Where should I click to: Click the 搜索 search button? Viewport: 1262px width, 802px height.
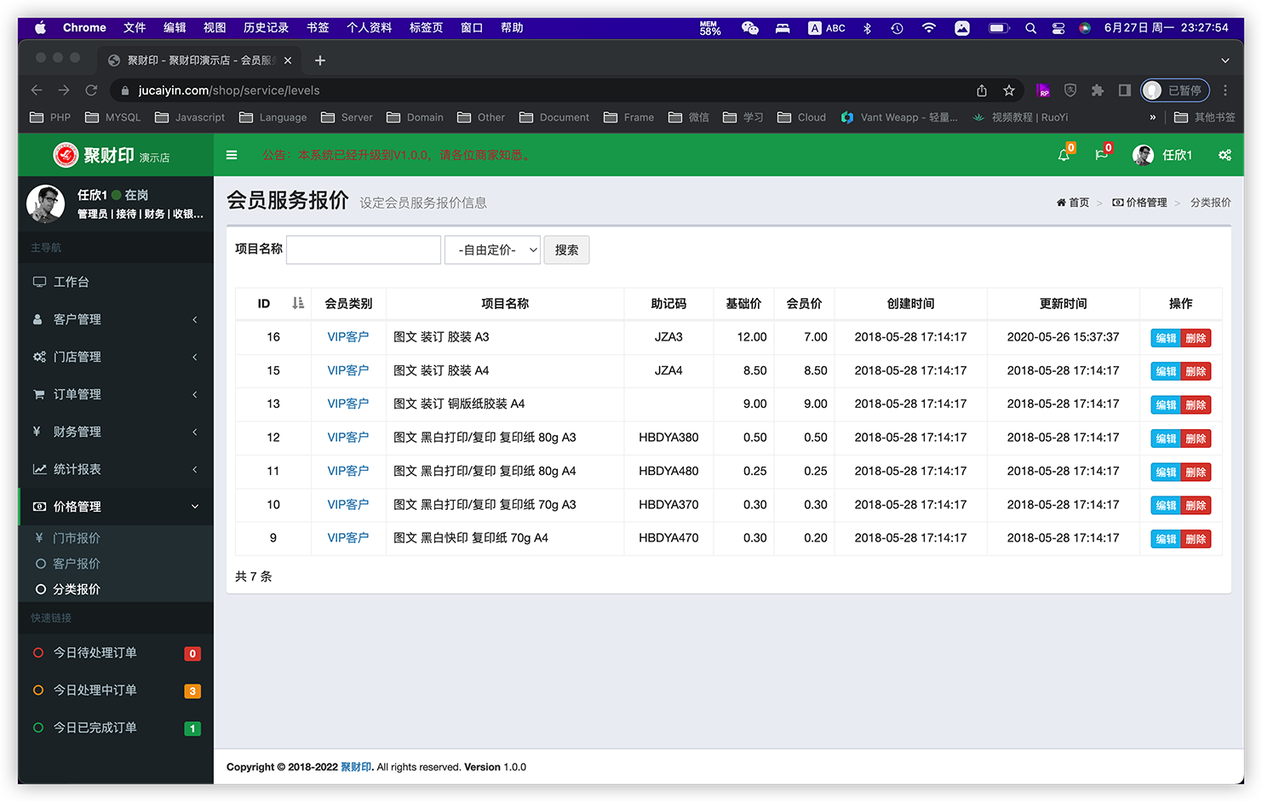click(566, 249)
